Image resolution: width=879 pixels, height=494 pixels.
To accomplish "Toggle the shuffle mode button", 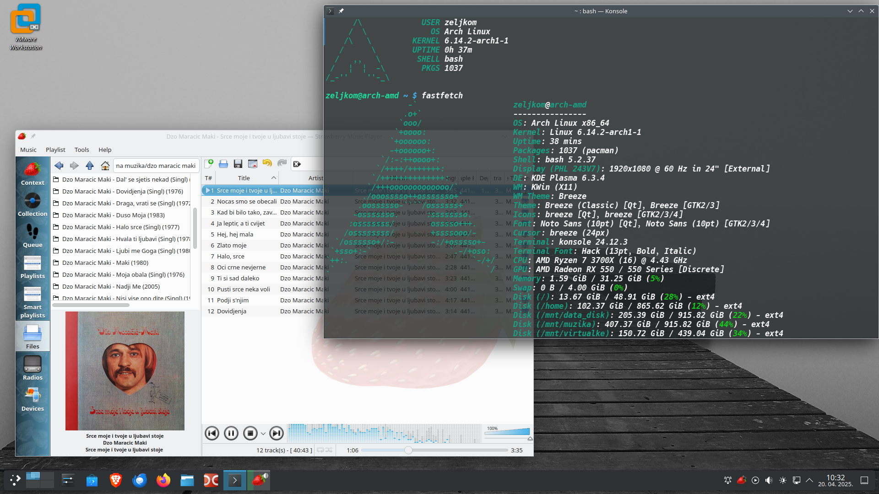I will coord(329,450).
